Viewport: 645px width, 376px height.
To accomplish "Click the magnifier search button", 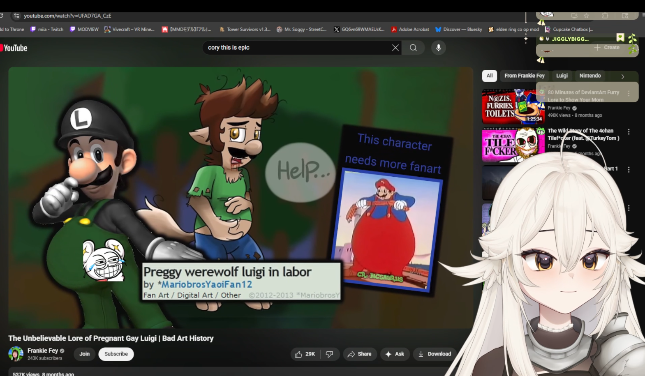I will [413, 48].
